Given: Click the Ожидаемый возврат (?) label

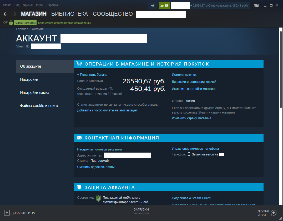Looking at the screenshot, I should pyautogui.click(x=95, y=89).
